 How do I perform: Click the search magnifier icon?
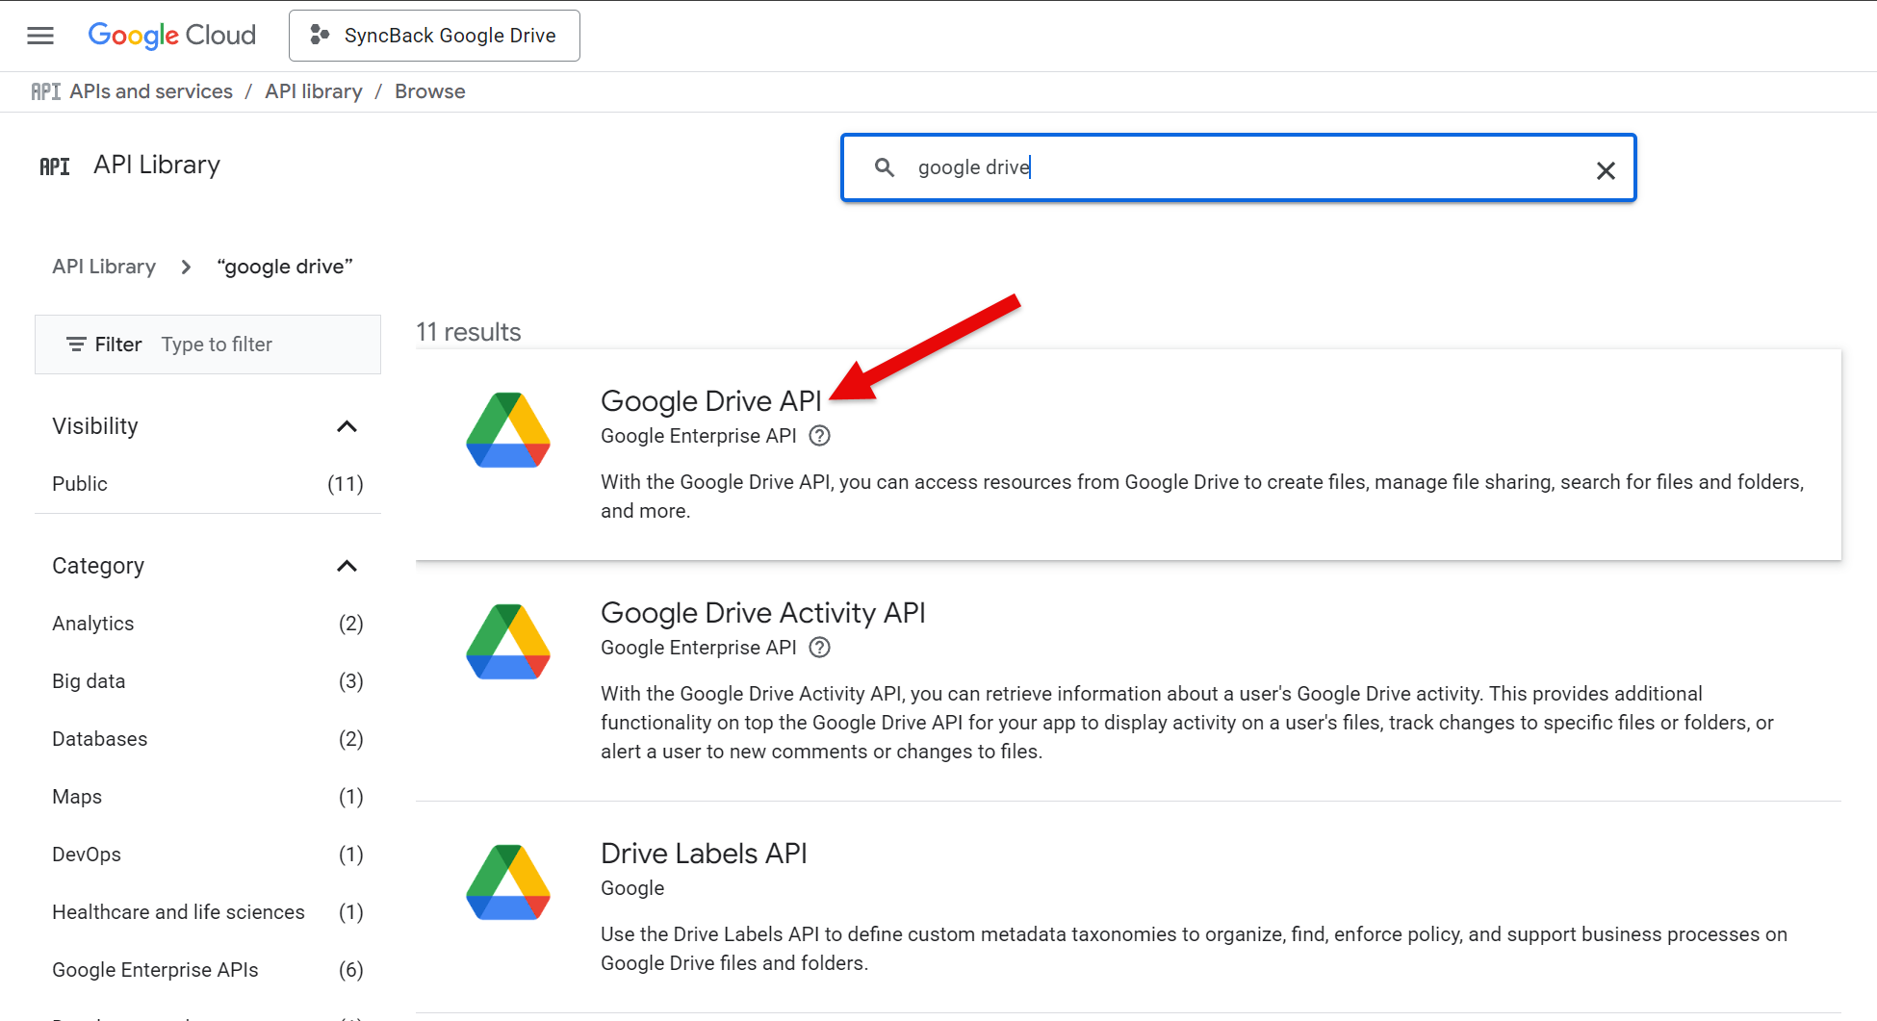click(x=885, y=167)
